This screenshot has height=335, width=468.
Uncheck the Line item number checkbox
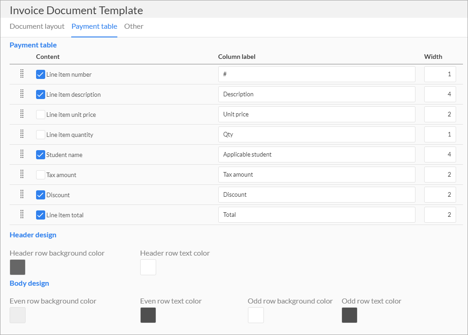pos(41,74)
